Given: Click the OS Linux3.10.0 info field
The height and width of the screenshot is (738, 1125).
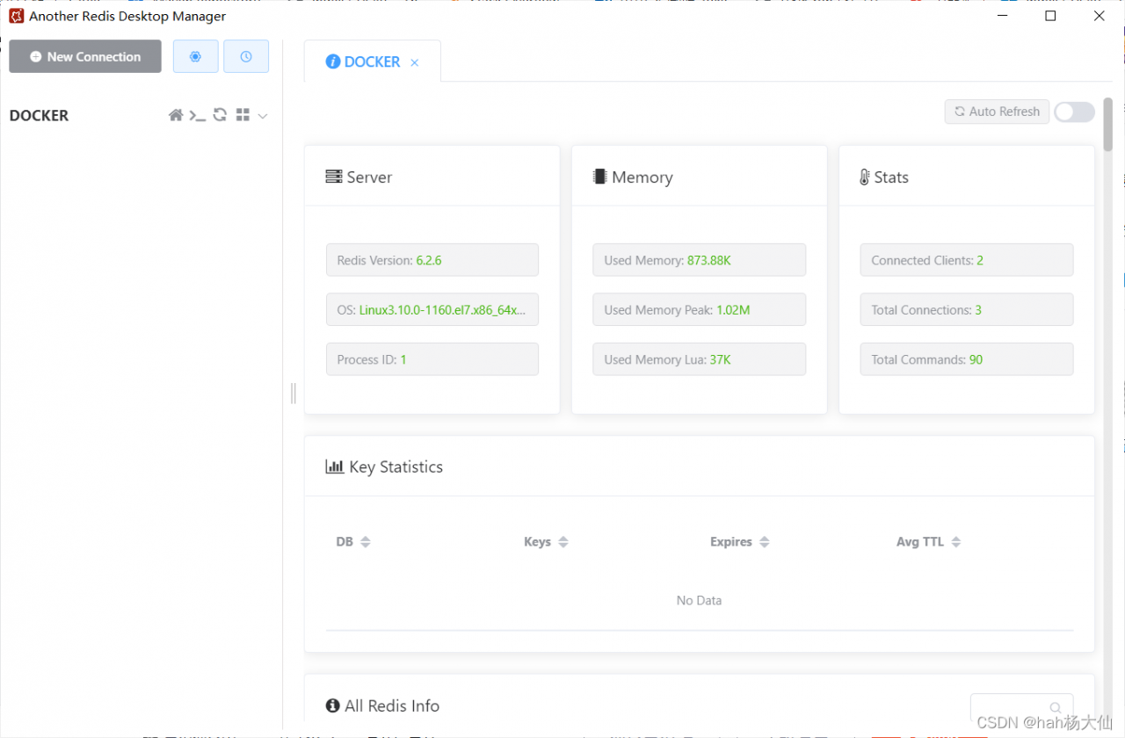Looking at the screenshot, I should (432, 309).
